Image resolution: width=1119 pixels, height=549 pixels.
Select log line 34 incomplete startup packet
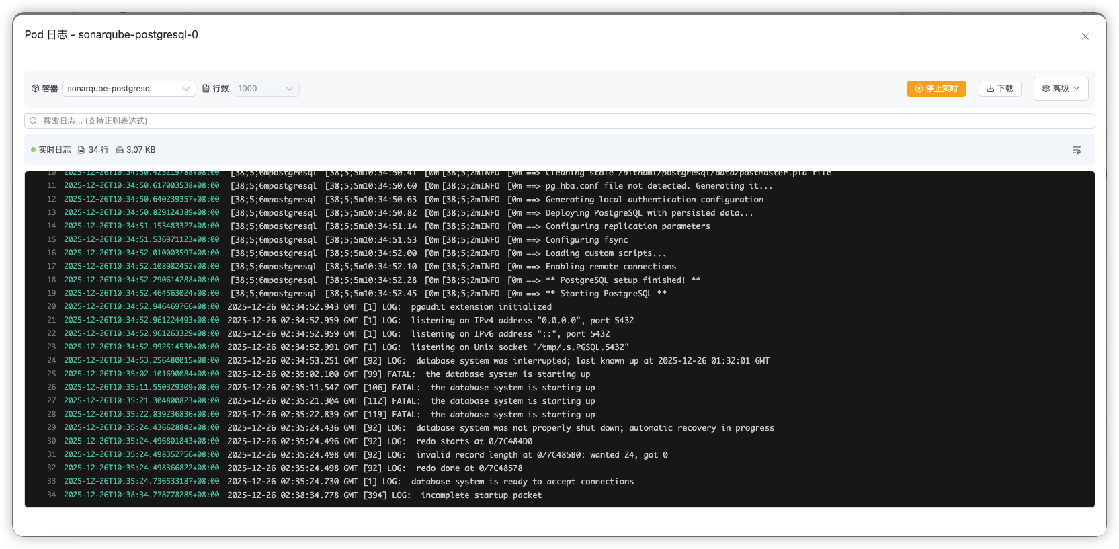point(481,495)
